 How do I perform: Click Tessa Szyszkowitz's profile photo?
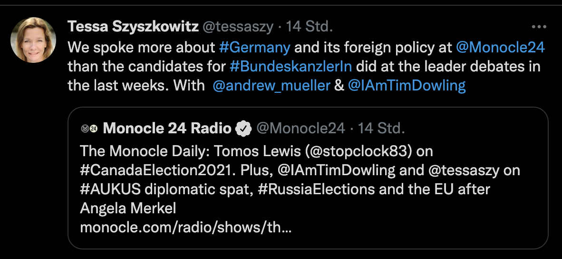33,40
